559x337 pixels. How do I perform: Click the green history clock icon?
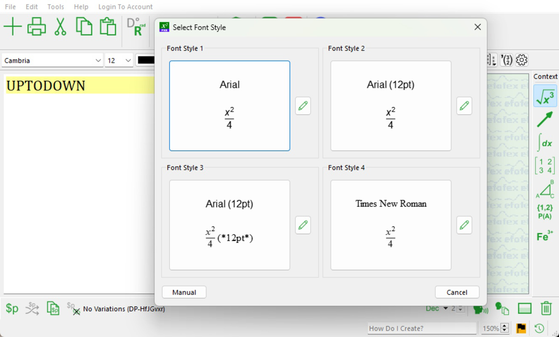point(539,328)
